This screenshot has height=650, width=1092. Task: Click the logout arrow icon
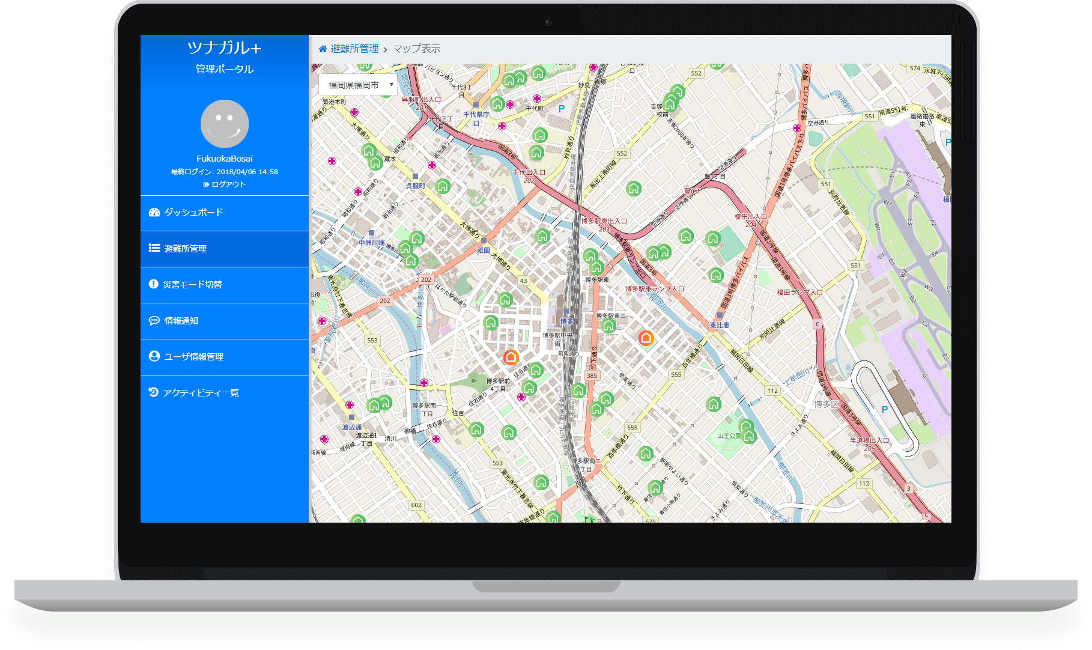tap(206, 184)
